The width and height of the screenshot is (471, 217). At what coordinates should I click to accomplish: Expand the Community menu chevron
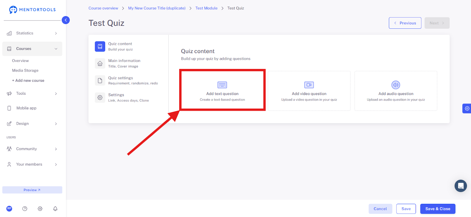coord(56,149)
